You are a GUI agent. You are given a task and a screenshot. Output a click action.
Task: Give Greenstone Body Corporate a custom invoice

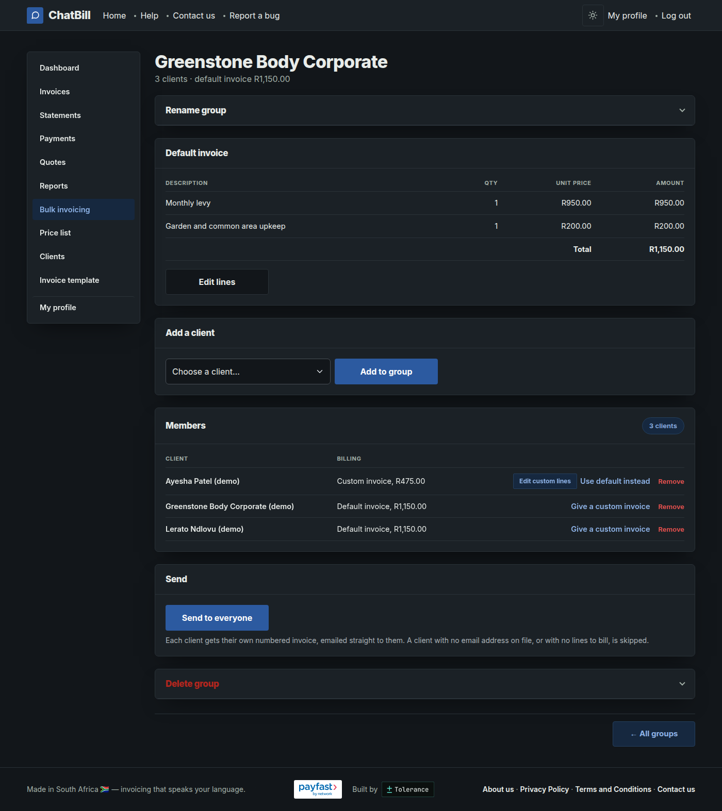pyautogui.click(x=611, y=506)
